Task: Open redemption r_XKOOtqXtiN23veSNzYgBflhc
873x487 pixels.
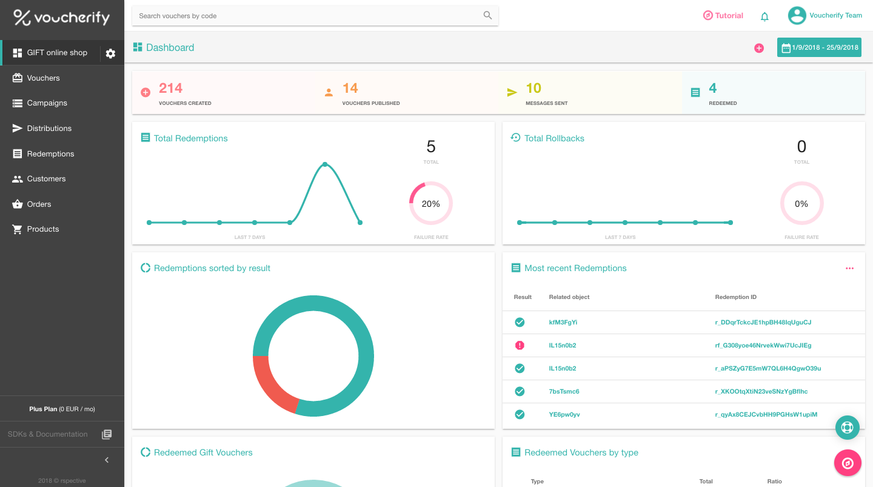Action: (x=761, y=392)
